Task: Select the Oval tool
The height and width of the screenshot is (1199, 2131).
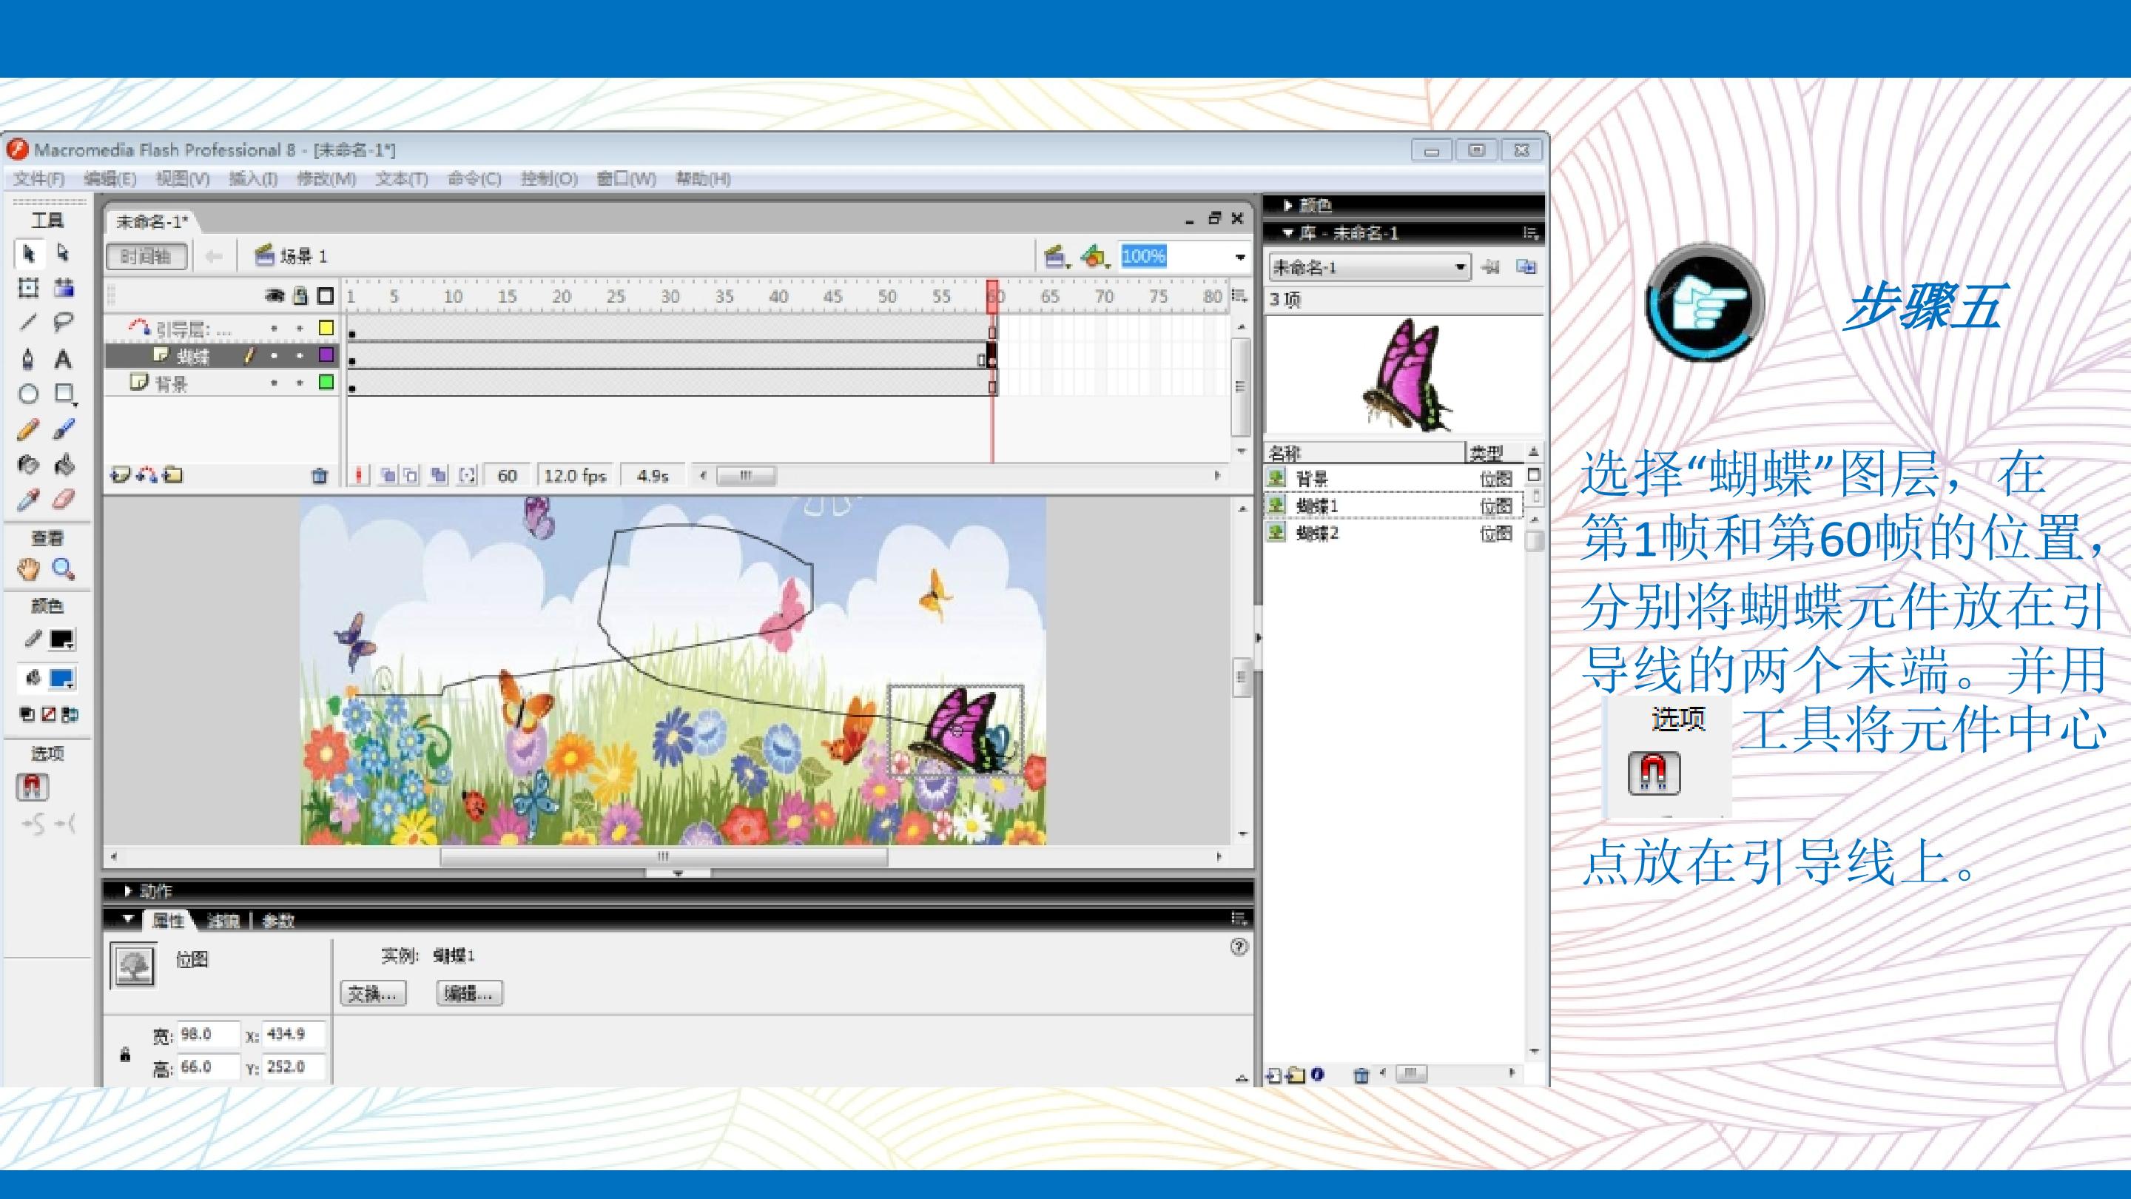Action: (28, 394)
